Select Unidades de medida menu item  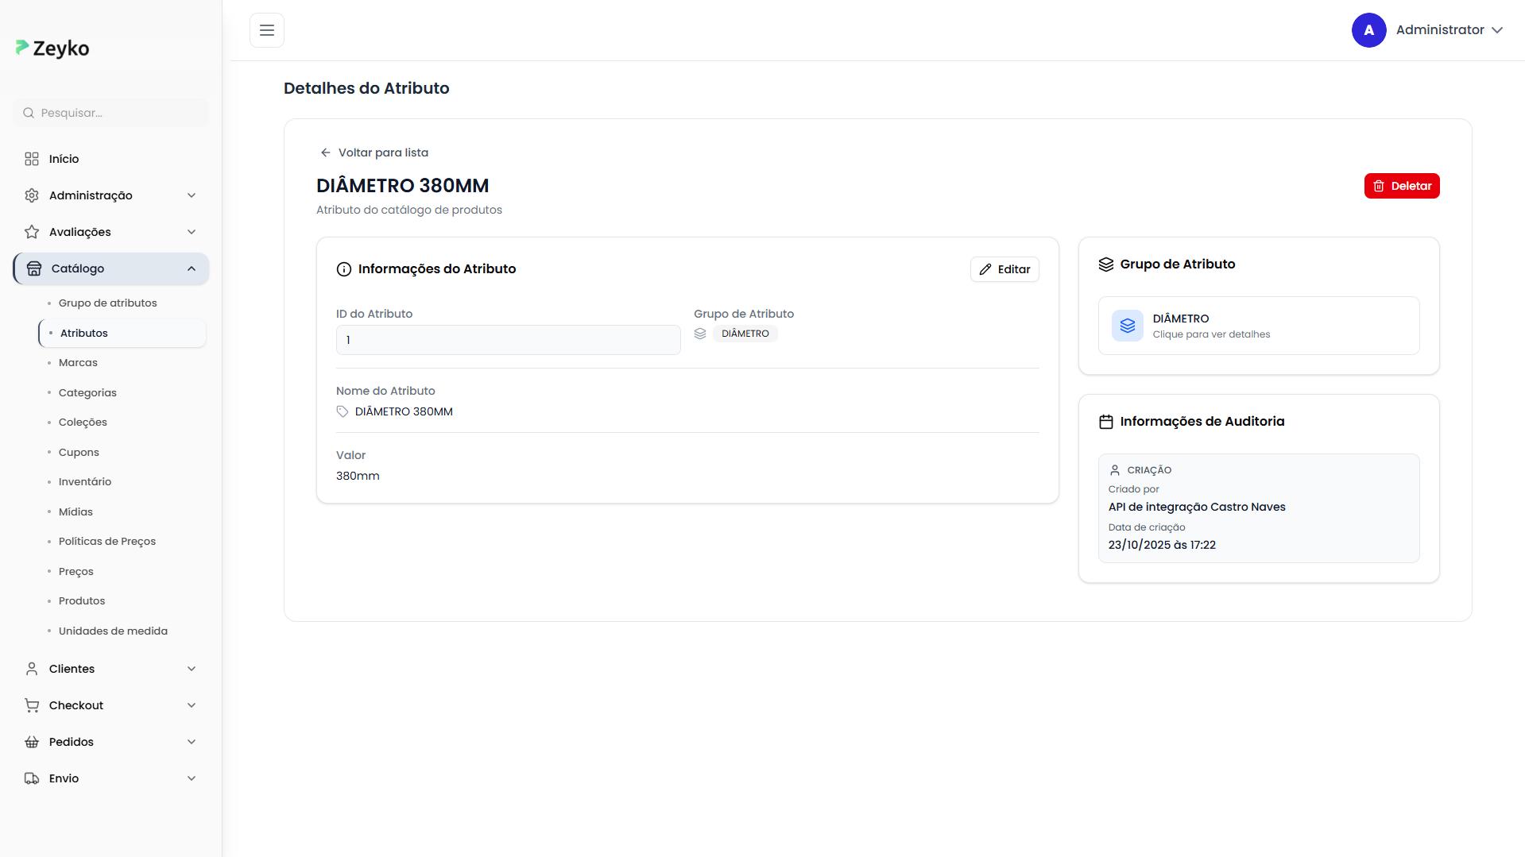coord(113,631)
